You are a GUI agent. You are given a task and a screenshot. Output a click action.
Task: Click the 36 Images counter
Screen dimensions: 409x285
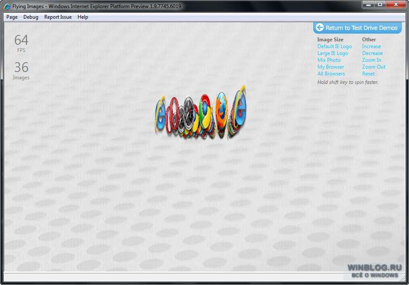coord(21,71)
